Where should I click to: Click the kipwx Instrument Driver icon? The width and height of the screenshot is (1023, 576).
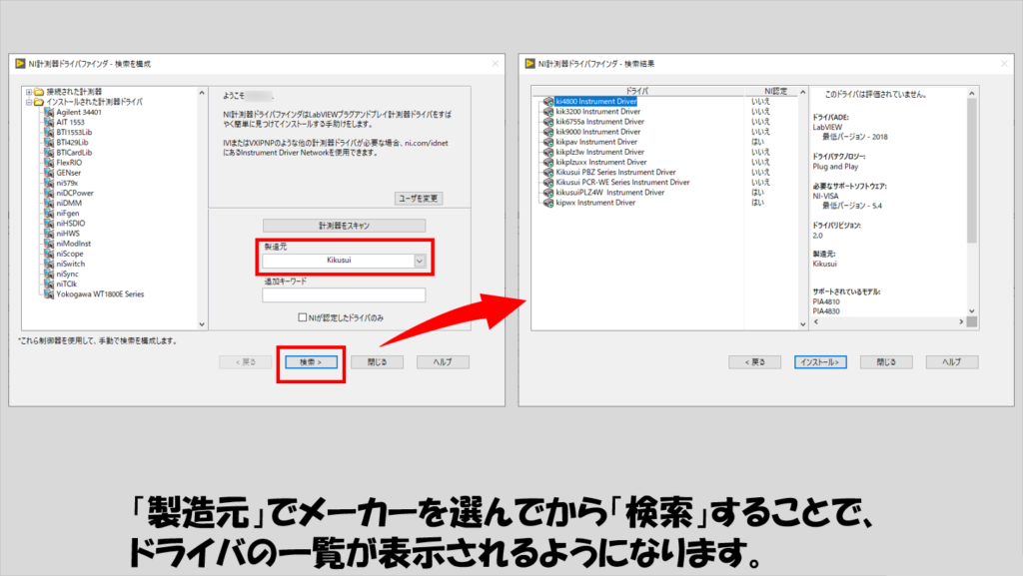point(548,203)
